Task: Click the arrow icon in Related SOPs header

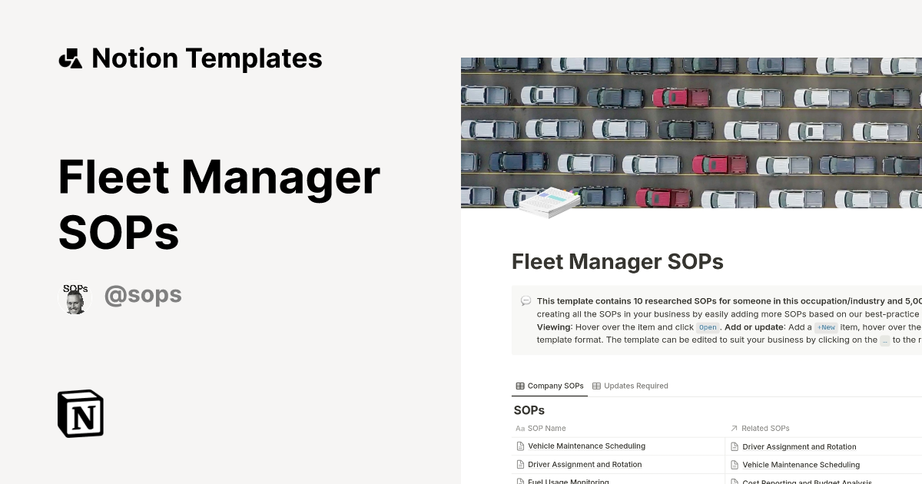Action: coord(735,428)
